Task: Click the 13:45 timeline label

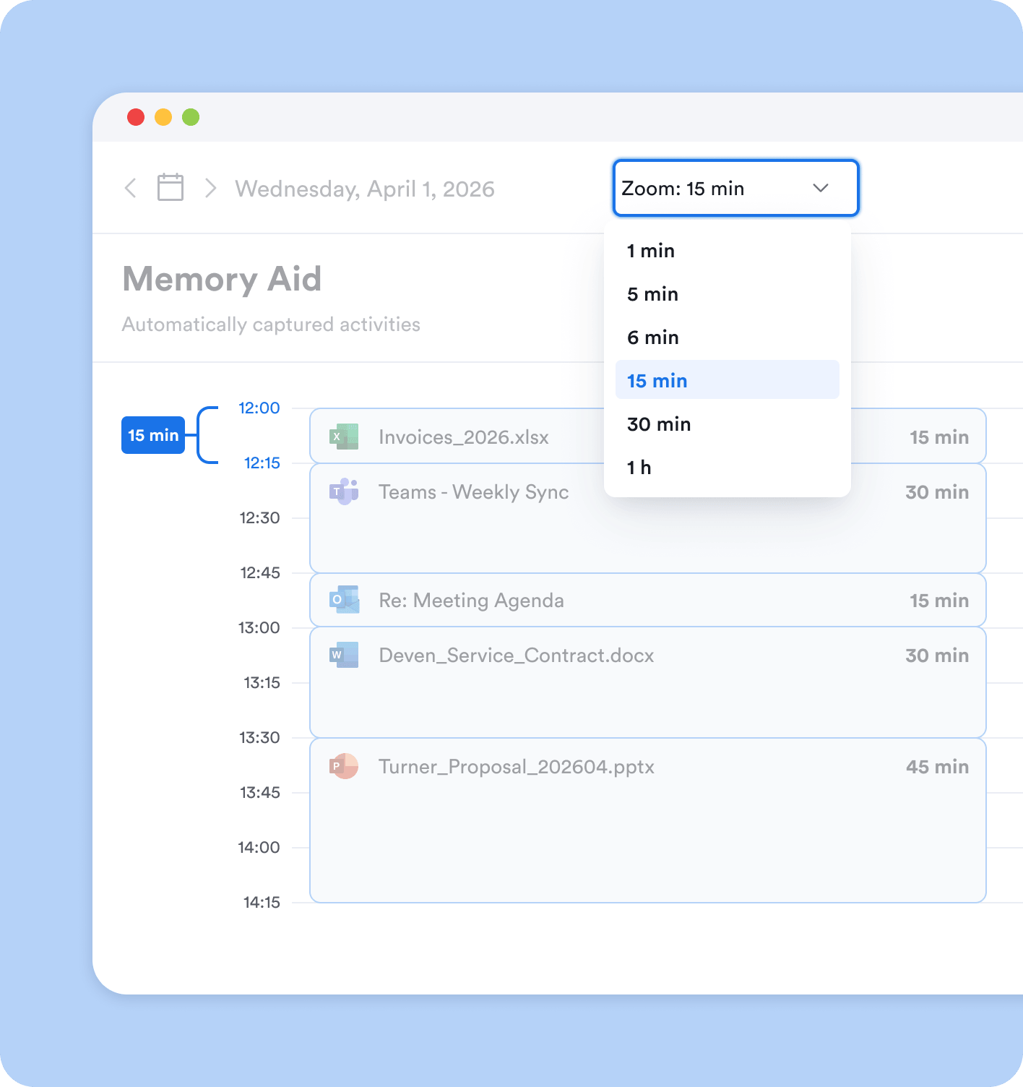Action: (x=260, y=792)
